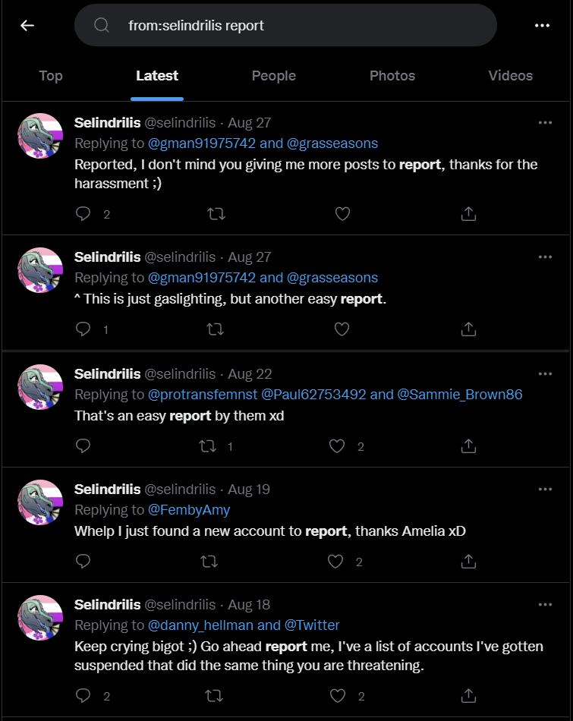
Task: Go back using the left arrow icon
Action: coord(27,25)
